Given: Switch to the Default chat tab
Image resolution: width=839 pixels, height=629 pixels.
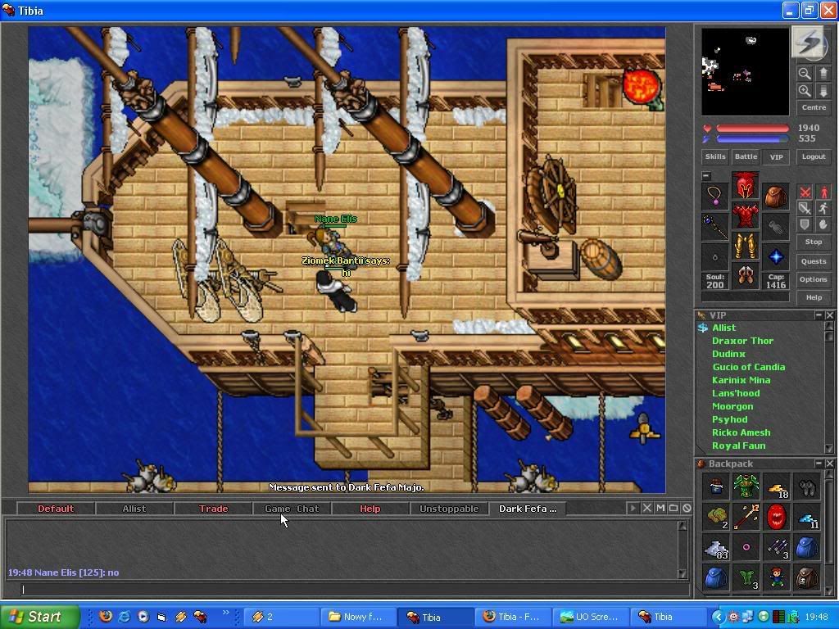Looking at the screenshot, I should click(56, 509).
